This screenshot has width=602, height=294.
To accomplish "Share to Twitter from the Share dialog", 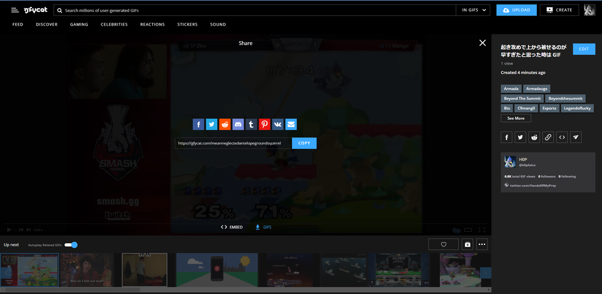I will 212,124.
